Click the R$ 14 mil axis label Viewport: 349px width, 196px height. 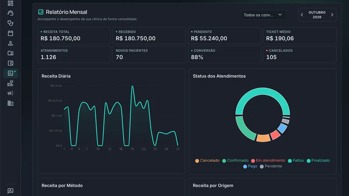coord(56,86)
